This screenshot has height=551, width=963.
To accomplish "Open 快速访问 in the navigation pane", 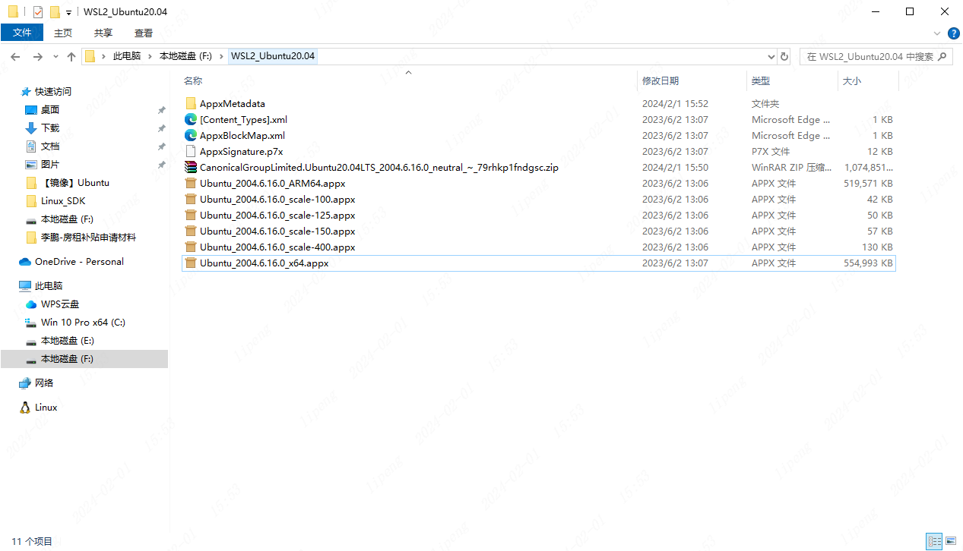I will tap(53, 91).
